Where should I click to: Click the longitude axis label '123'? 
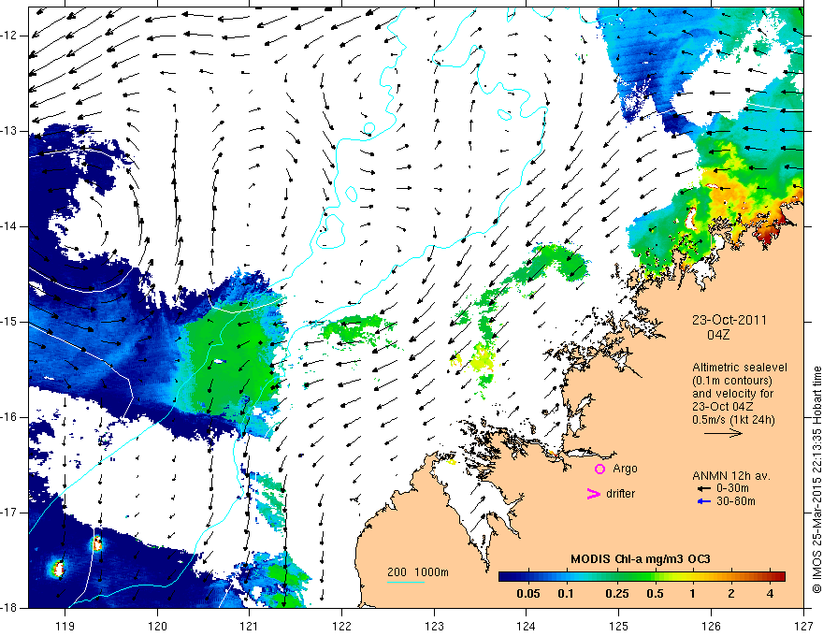pyautogui.click(x=434, y=626)
